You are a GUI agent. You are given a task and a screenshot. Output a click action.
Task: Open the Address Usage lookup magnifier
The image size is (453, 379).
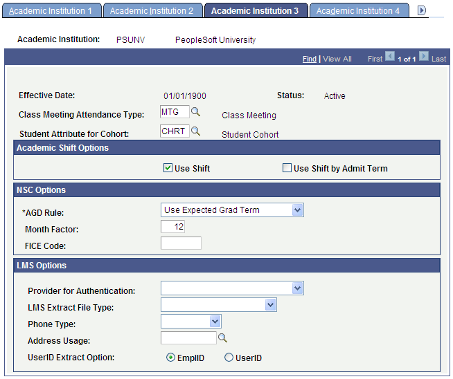(222, 338)
